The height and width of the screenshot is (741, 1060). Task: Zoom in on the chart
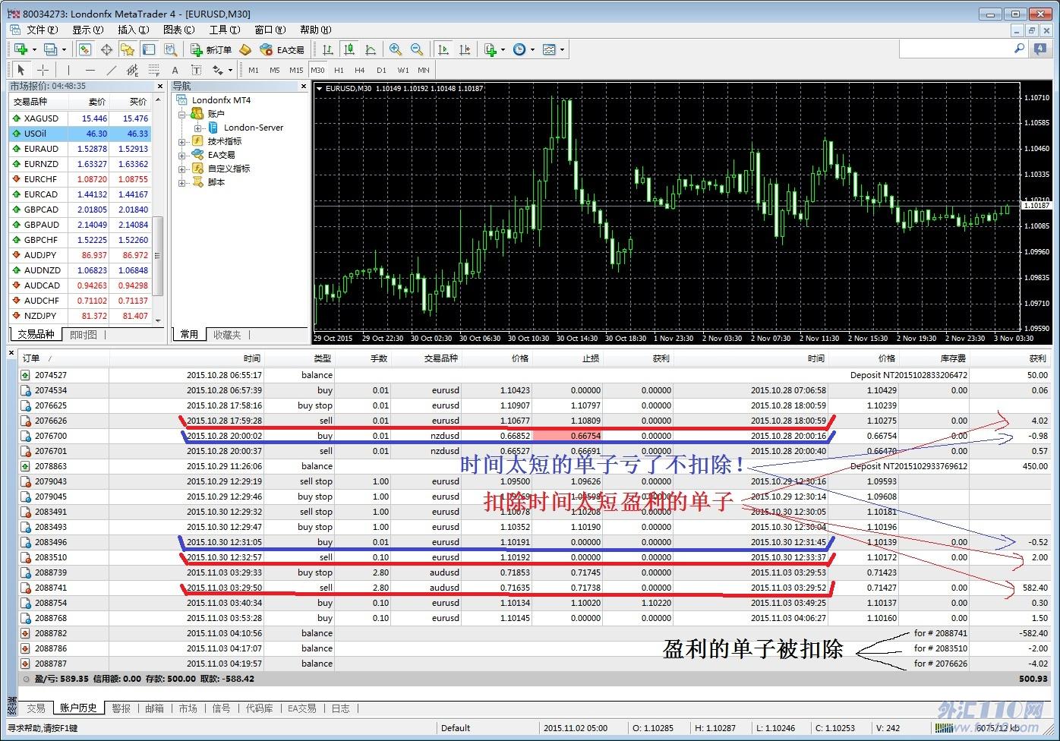pos(396,49)
